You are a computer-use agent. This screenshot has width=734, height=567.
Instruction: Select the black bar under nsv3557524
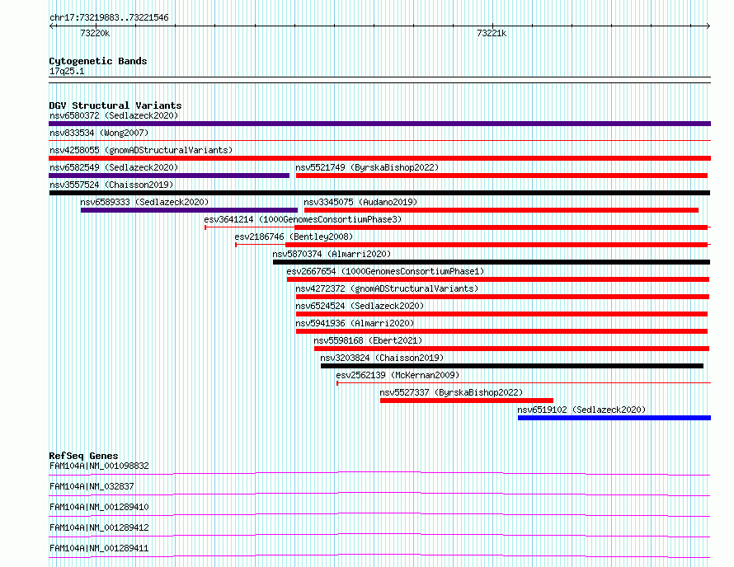[379, 193]
